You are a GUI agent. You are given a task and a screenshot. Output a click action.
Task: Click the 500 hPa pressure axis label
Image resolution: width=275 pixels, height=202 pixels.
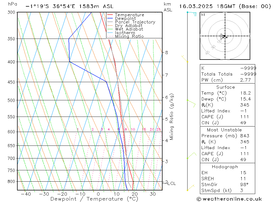[x=11, y=100]
